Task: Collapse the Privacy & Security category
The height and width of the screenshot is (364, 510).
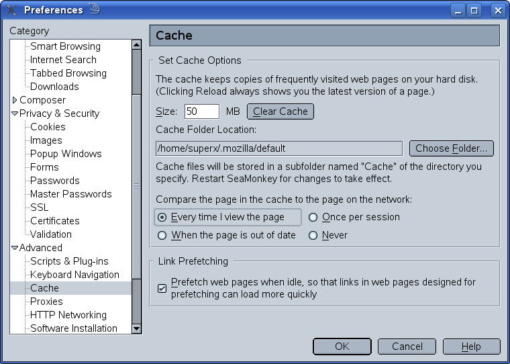Action: (x=15, y=113)
